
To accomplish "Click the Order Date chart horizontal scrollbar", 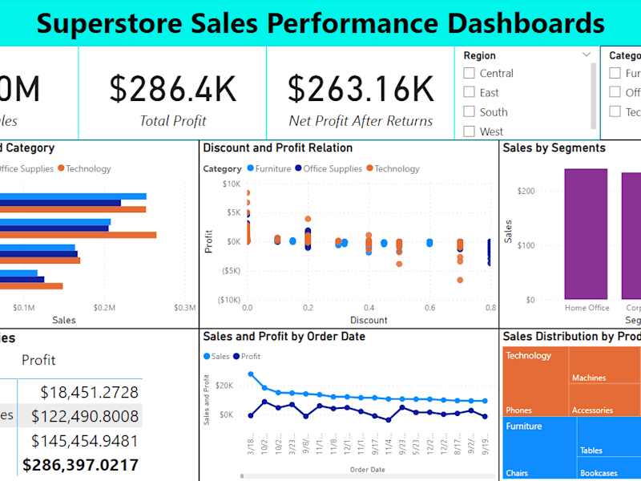I will [368, 476].
